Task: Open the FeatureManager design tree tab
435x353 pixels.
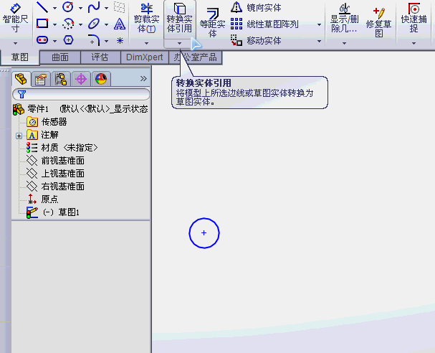Action: coord(21,79)
